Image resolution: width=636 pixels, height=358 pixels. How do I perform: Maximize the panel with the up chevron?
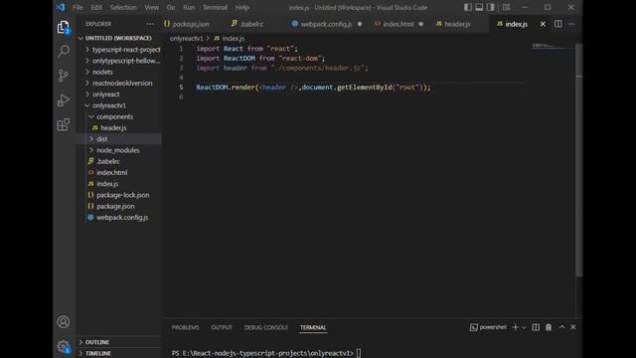[561, 327]
